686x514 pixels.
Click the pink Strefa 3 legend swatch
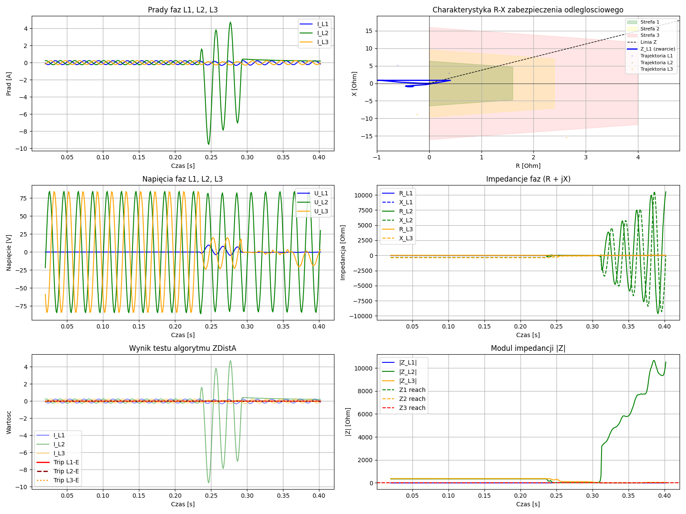coord(632,36)
